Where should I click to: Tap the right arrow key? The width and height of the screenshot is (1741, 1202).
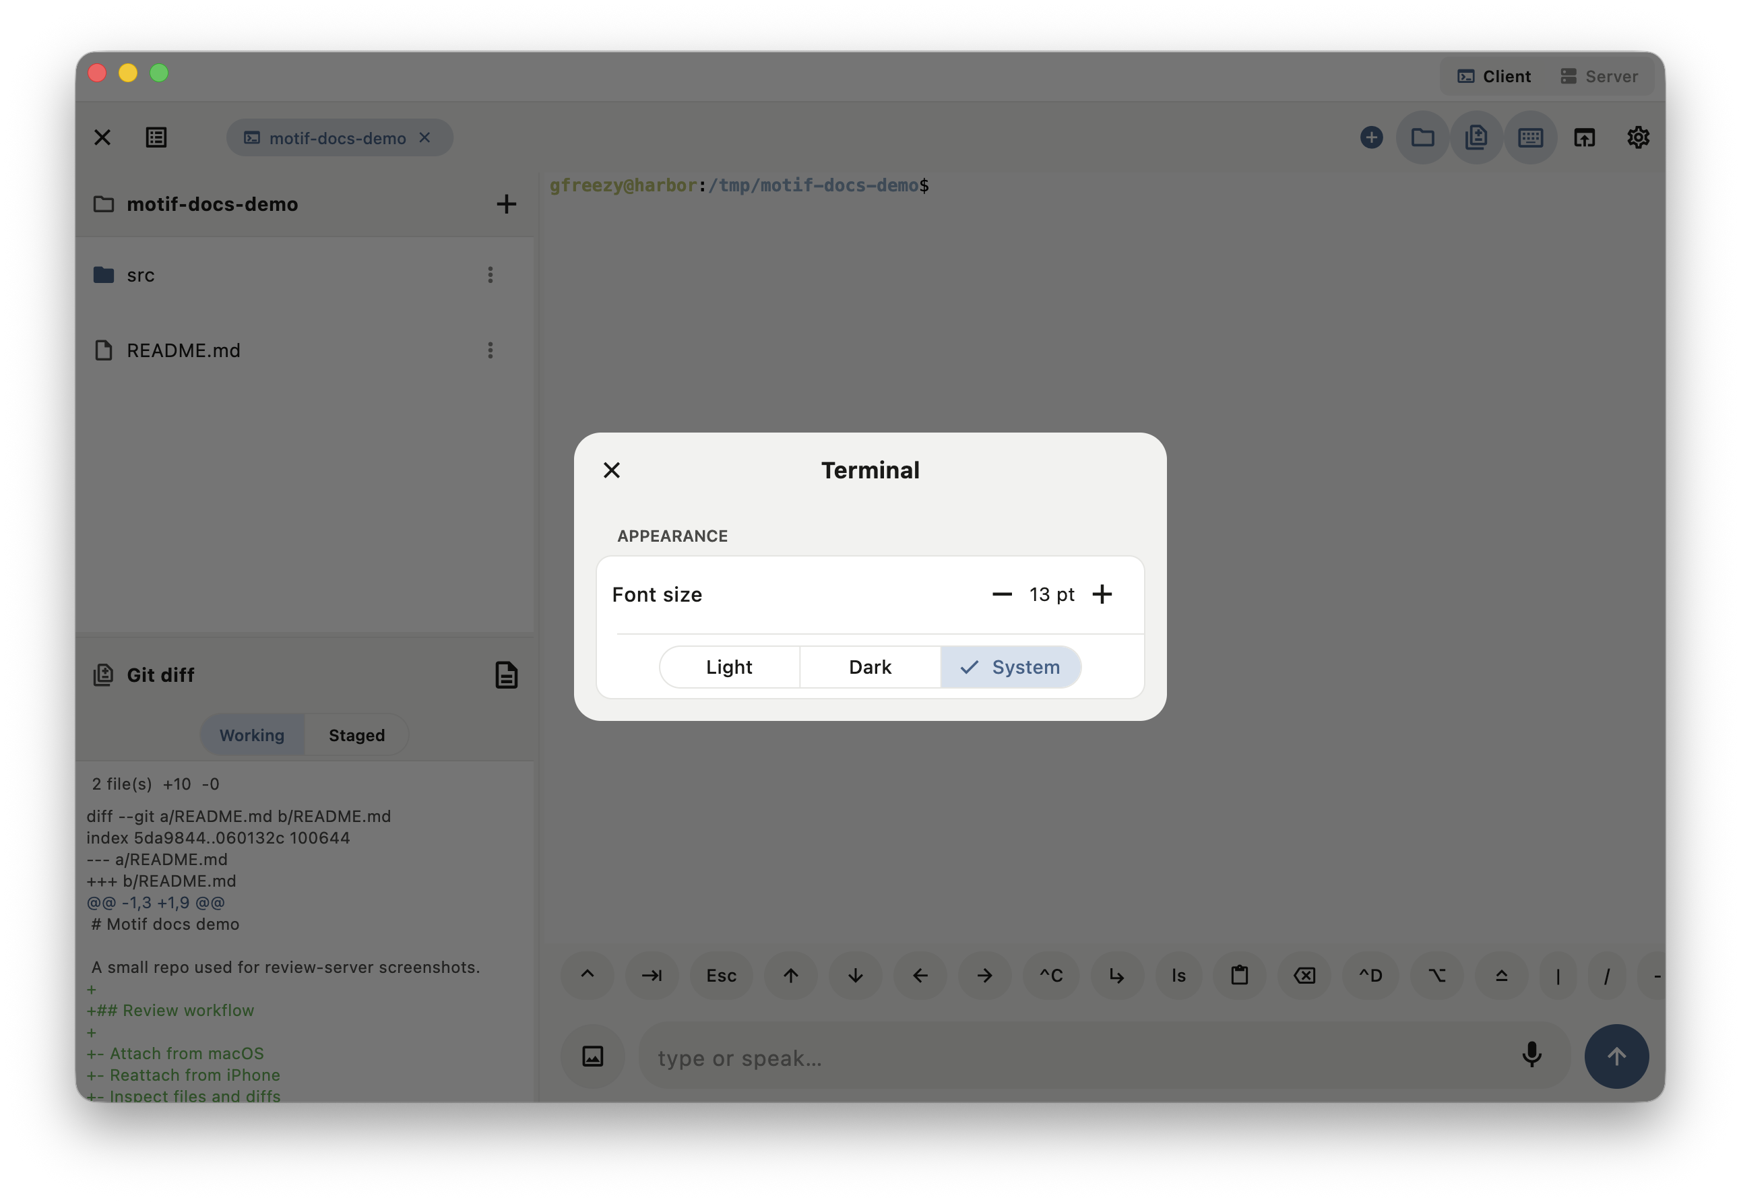point(985,976)
